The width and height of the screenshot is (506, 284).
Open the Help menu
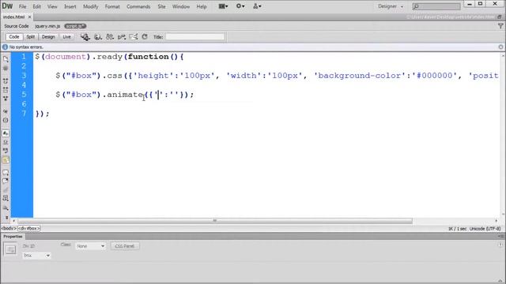pyautogui.click(x=202, y=6)
